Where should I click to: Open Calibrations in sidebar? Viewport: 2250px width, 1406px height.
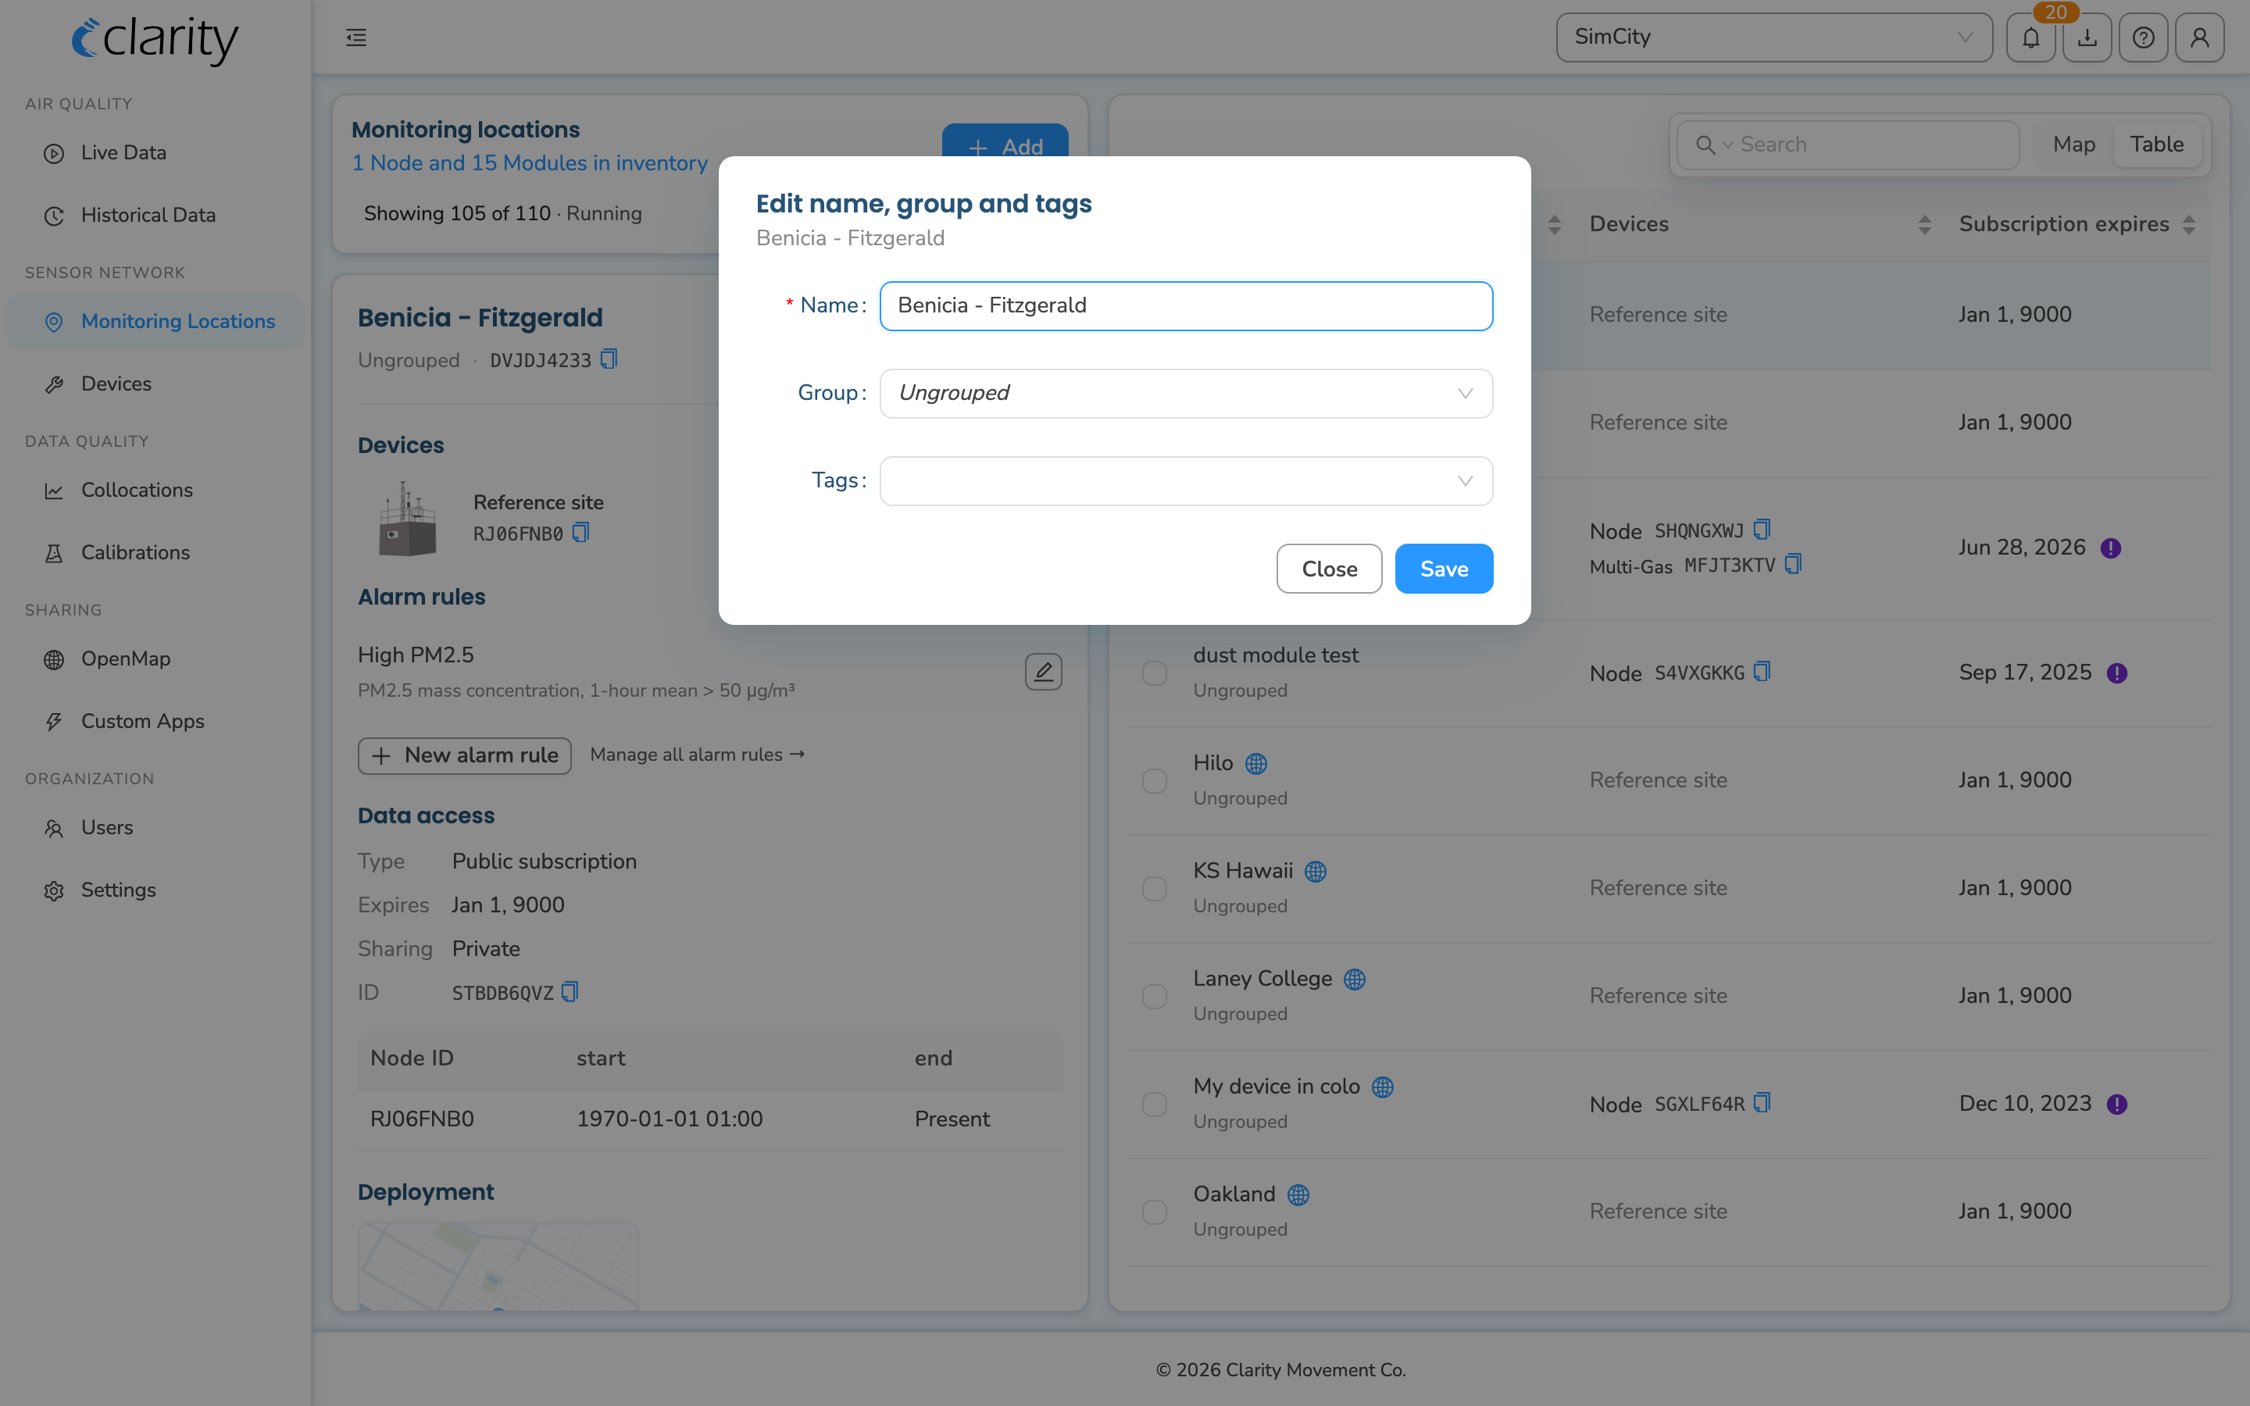(x=155, y=552)
